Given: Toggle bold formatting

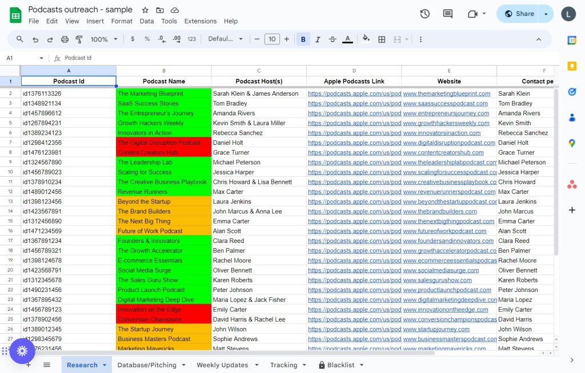Looking at the screenshot, I should tap(303, 39).
